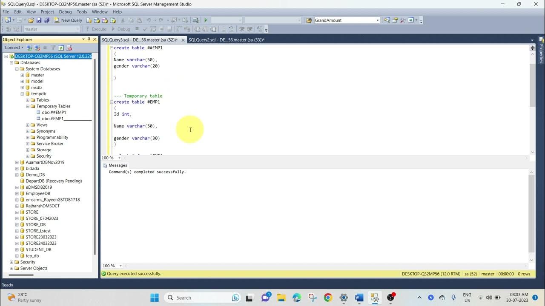Select the EmployeeDB database
545x306 pixels.
point(37,193)
